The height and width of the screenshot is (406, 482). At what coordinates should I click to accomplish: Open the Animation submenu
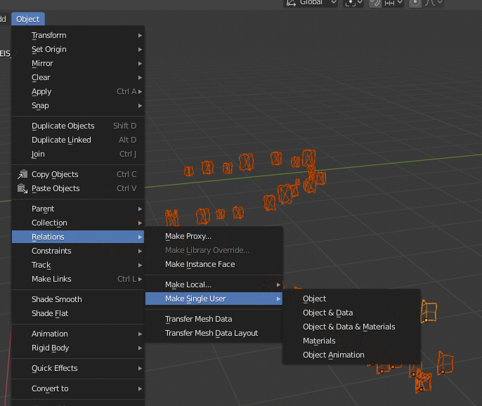point(78,334)
